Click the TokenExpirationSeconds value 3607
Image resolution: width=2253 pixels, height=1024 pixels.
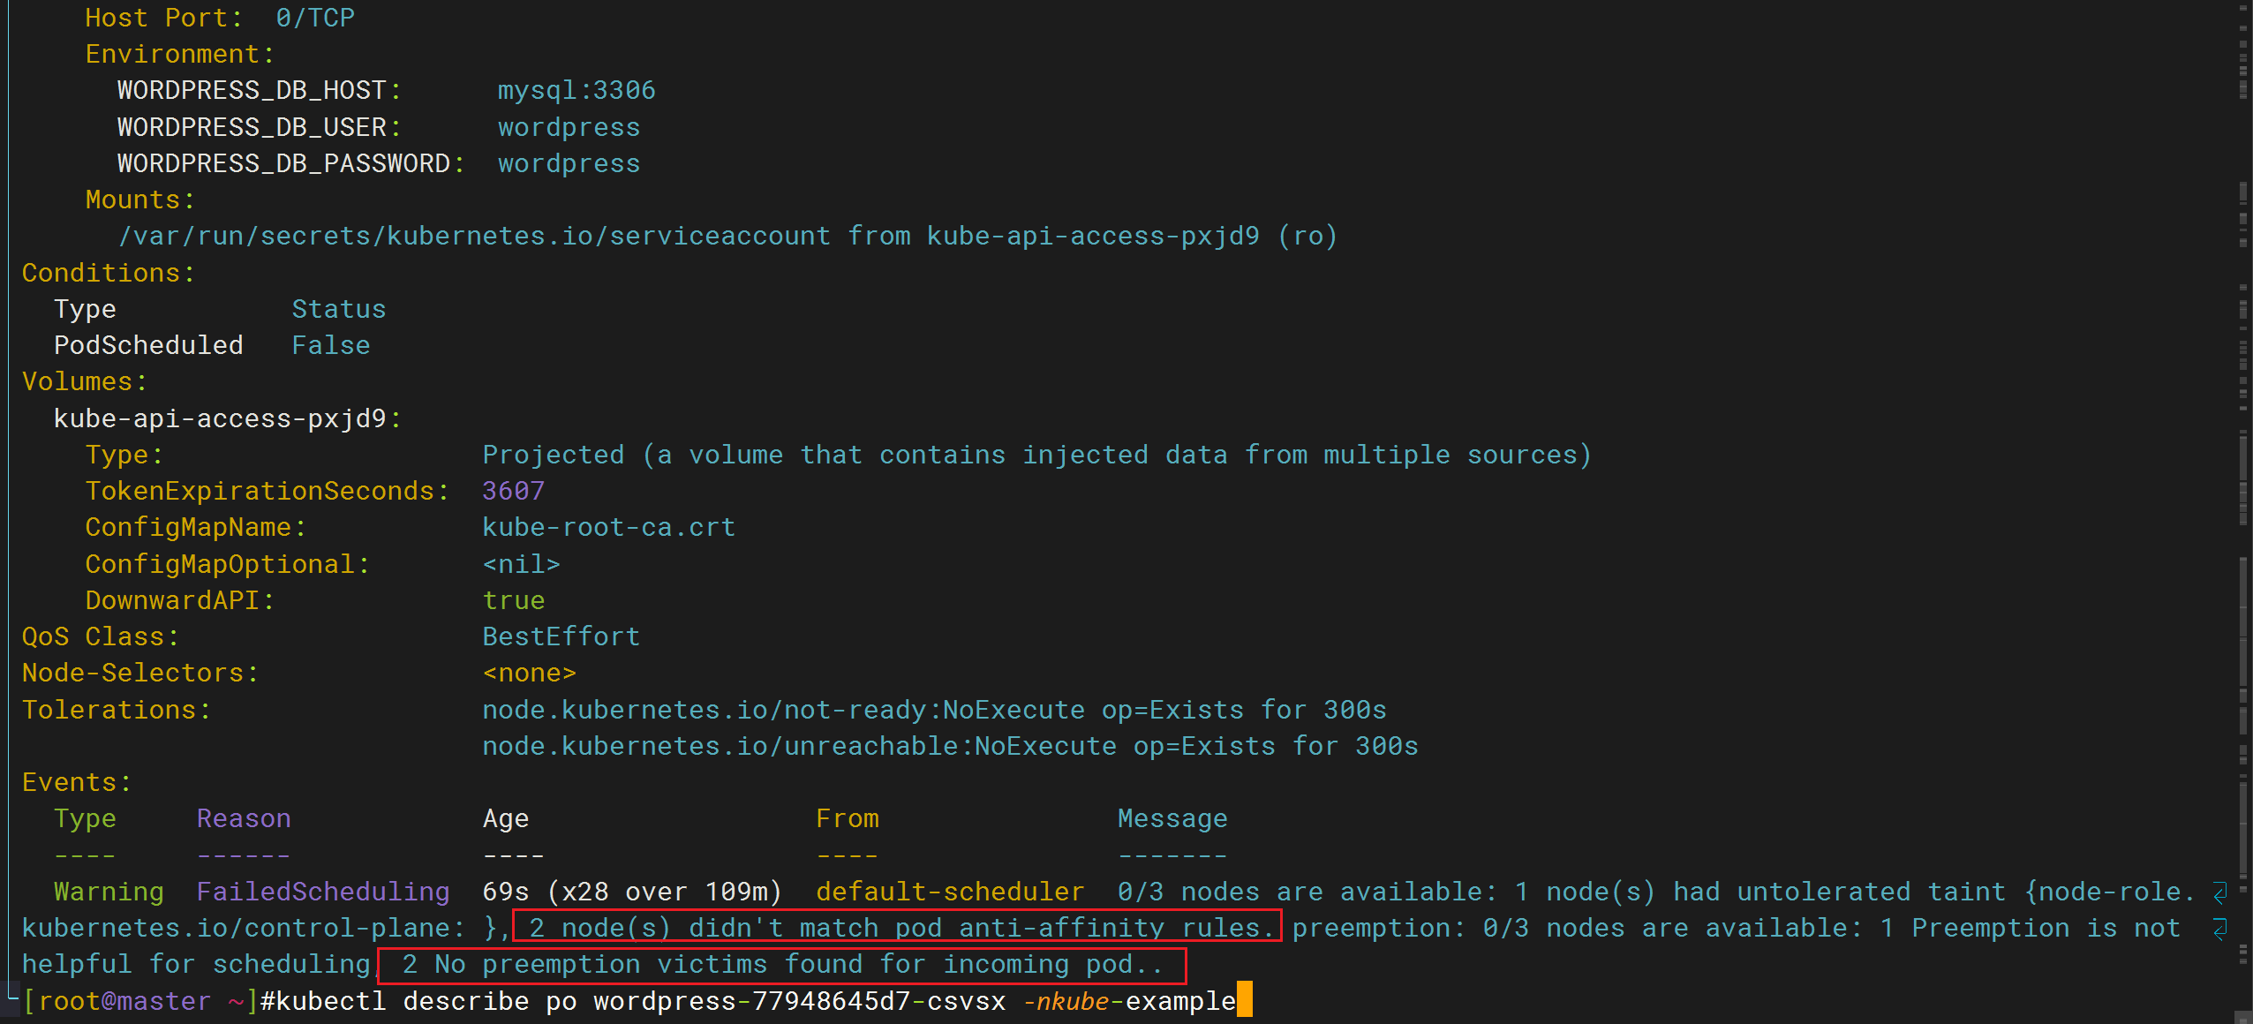click(514, 491)
